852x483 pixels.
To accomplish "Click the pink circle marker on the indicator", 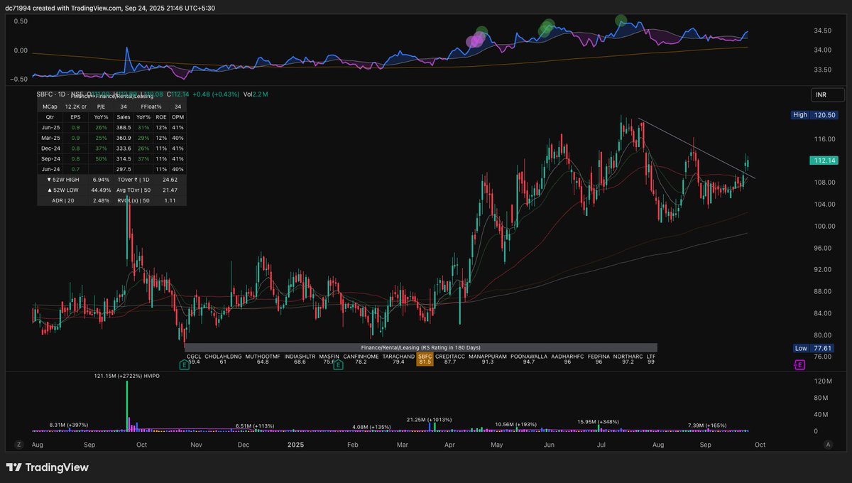I will (474, 41).
